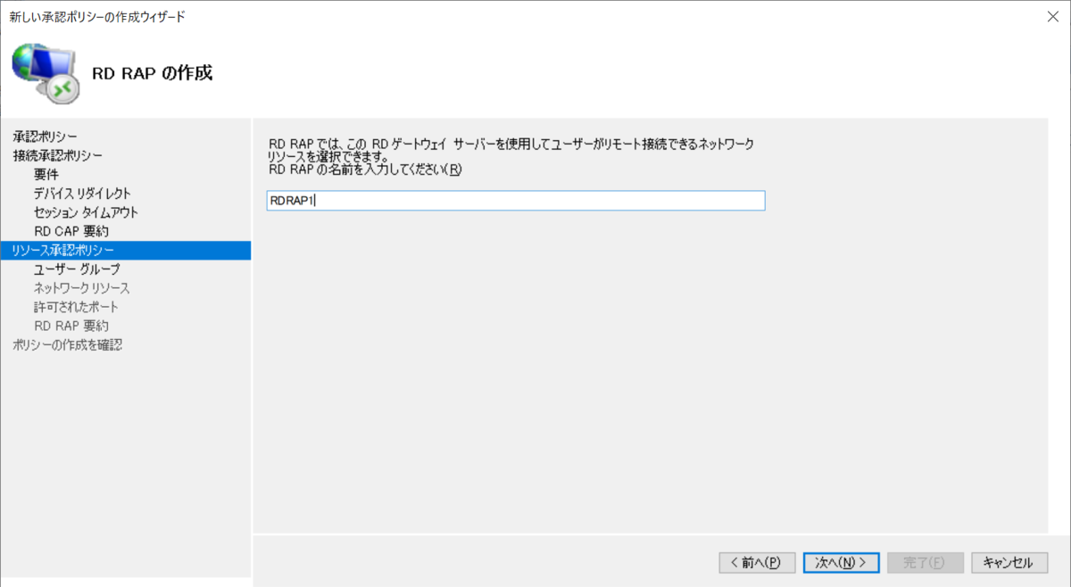1071x587 pixels.
Task: Focus the RD RAP name field containing RDRAP1
Action: coord(516,201)
